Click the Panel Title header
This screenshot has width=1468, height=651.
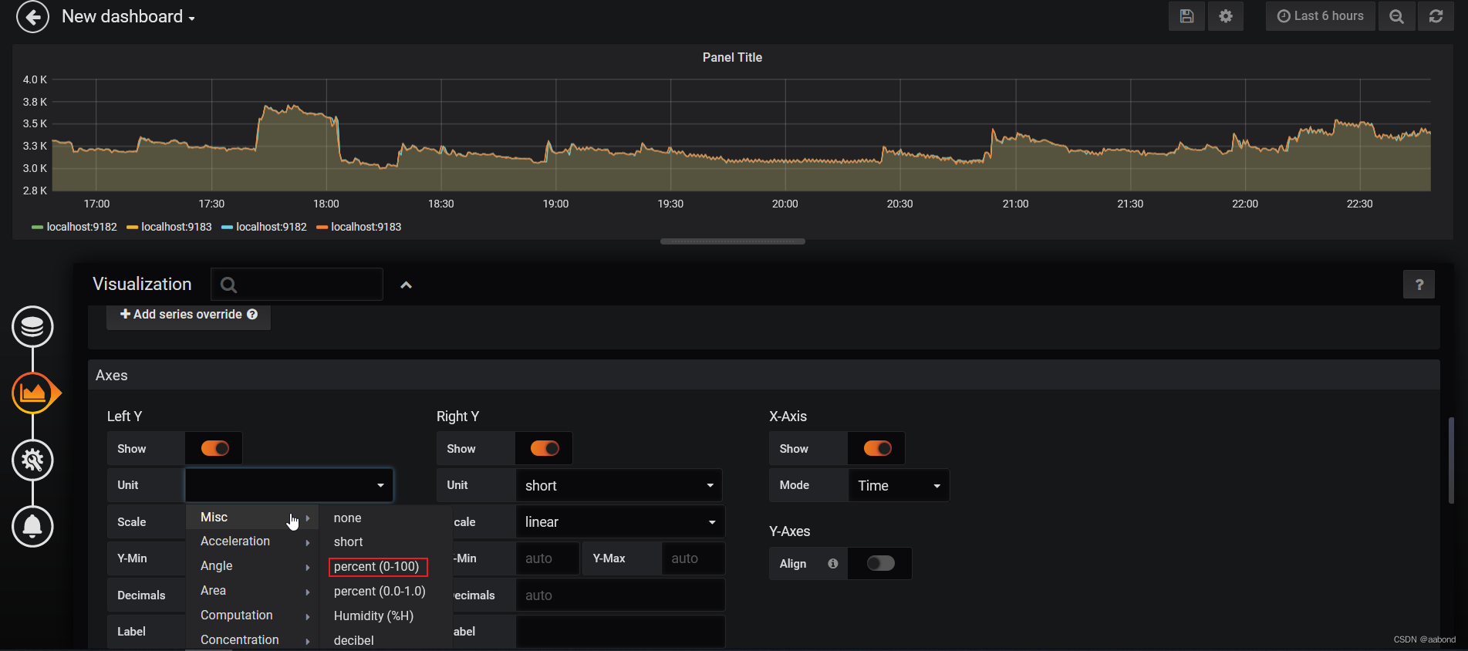click(x=732, y=57)
